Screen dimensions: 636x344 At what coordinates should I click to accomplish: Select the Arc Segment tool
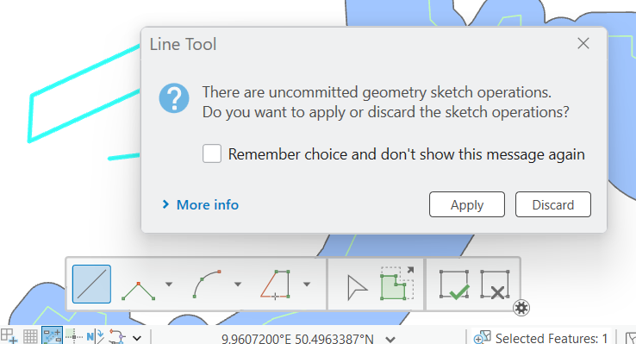point(207,284)
